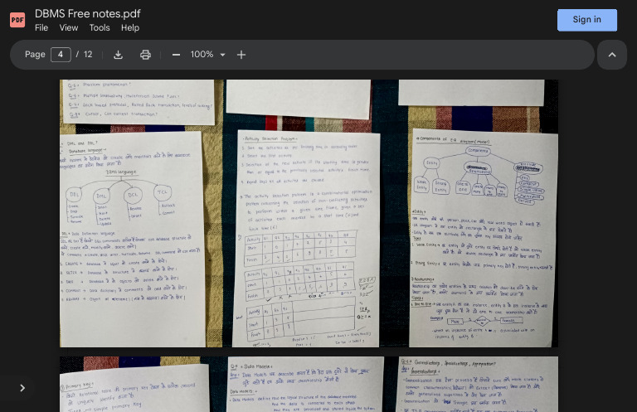This screenshot has height=412, width=637.
Task: Click the DBMS Free notes.pdf title
Action: click(87, 13)
